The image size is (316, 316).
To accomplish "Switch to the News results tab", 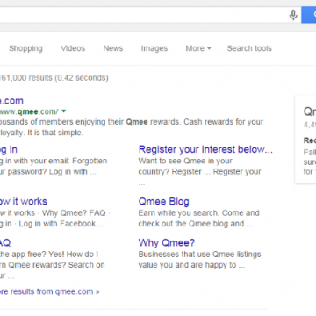I will tap(113, 48).
